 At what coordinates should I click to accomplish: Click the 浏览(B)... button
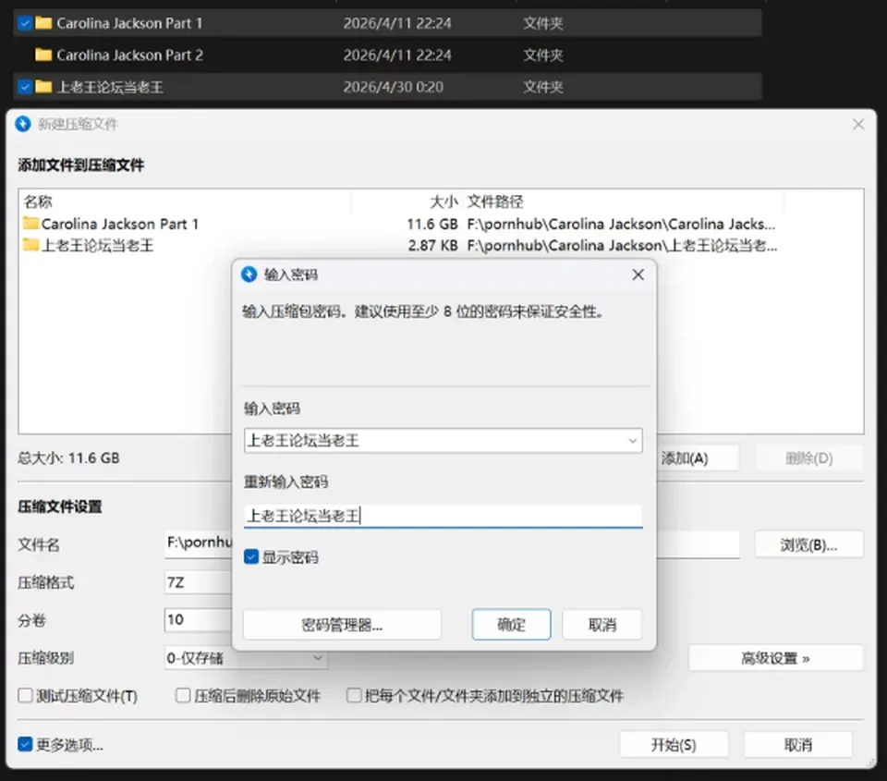coord(809,544)
